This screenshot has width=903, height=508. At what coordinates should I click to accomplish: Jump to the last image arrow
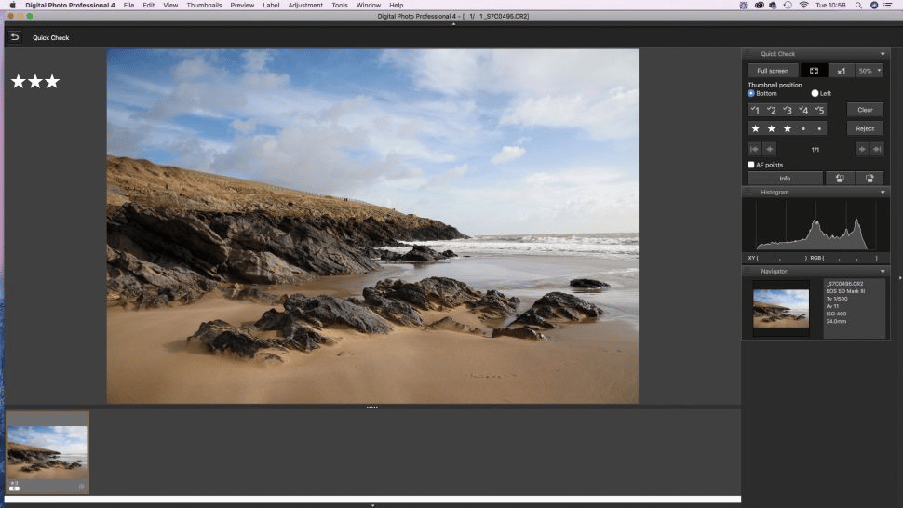877,149
